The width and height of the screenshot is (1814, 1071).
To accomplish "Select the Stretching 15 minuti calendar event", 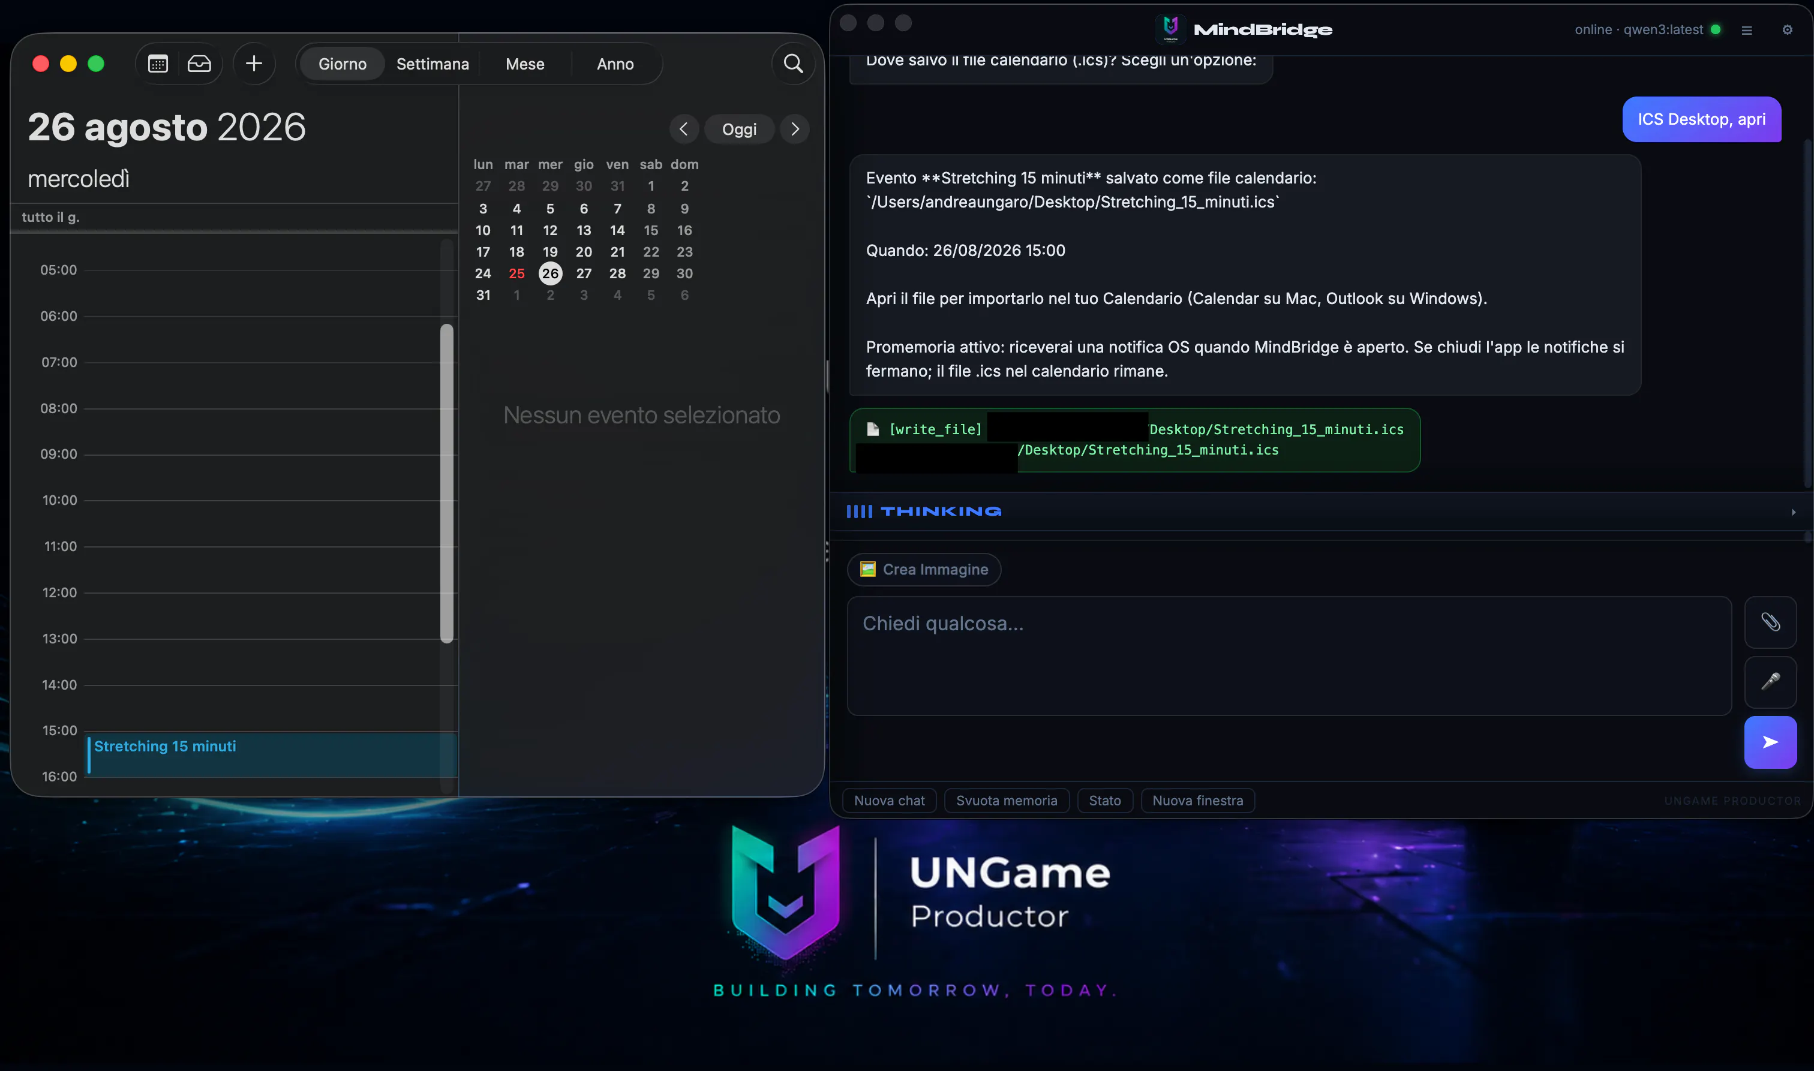I will coord(272,754).
